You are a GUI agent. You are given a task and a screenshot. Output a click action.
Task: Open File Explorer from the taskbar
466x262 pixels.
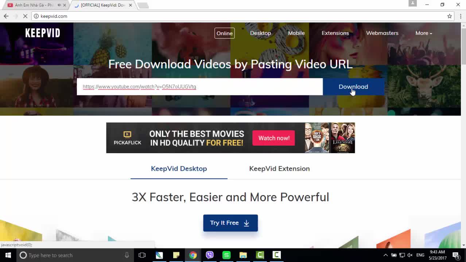(243, 255)
